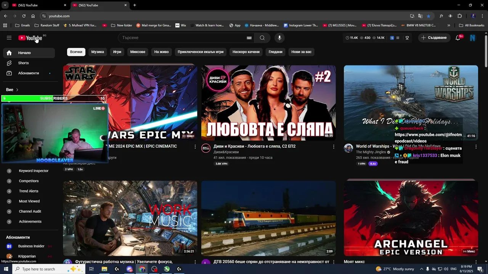Click the vidIQ trophy icon

click(x=407, y=38)
